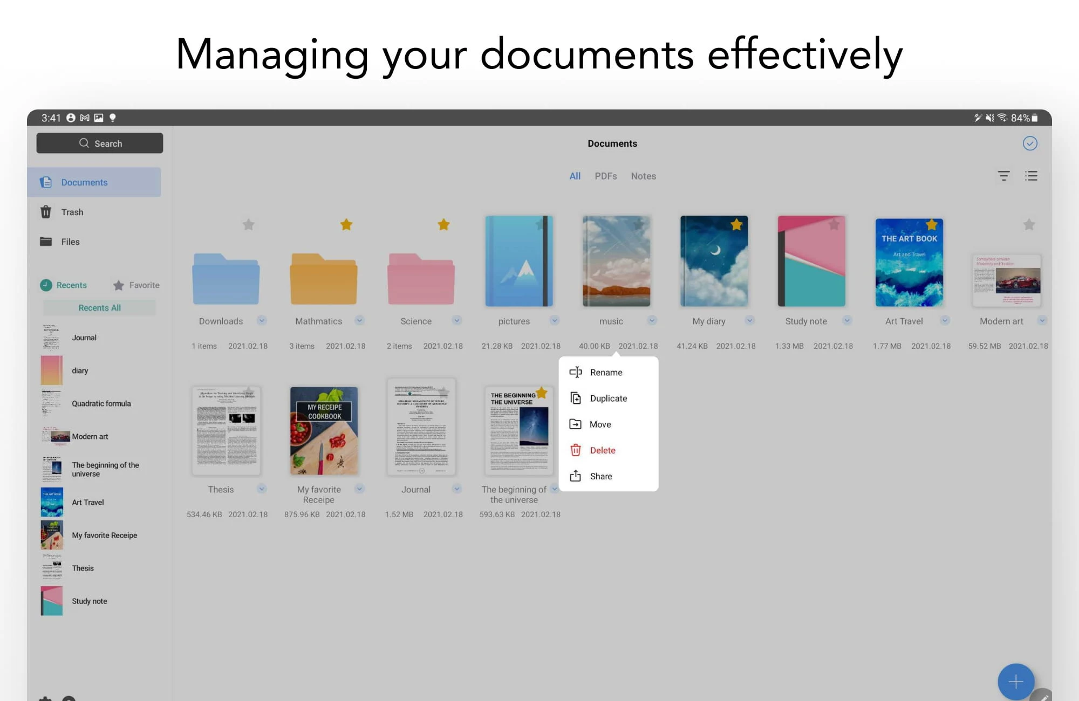Expand options arrow for Downloads
The image size is (1079, 701).
[262, 320]
